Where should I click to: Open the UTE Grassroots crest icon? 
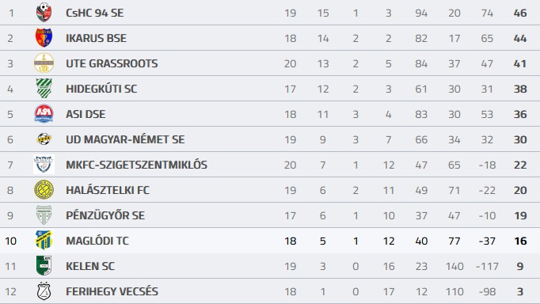click(x=44, y=63)
